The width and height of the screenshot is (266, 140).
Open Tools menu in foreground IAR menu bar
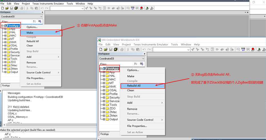174,44
